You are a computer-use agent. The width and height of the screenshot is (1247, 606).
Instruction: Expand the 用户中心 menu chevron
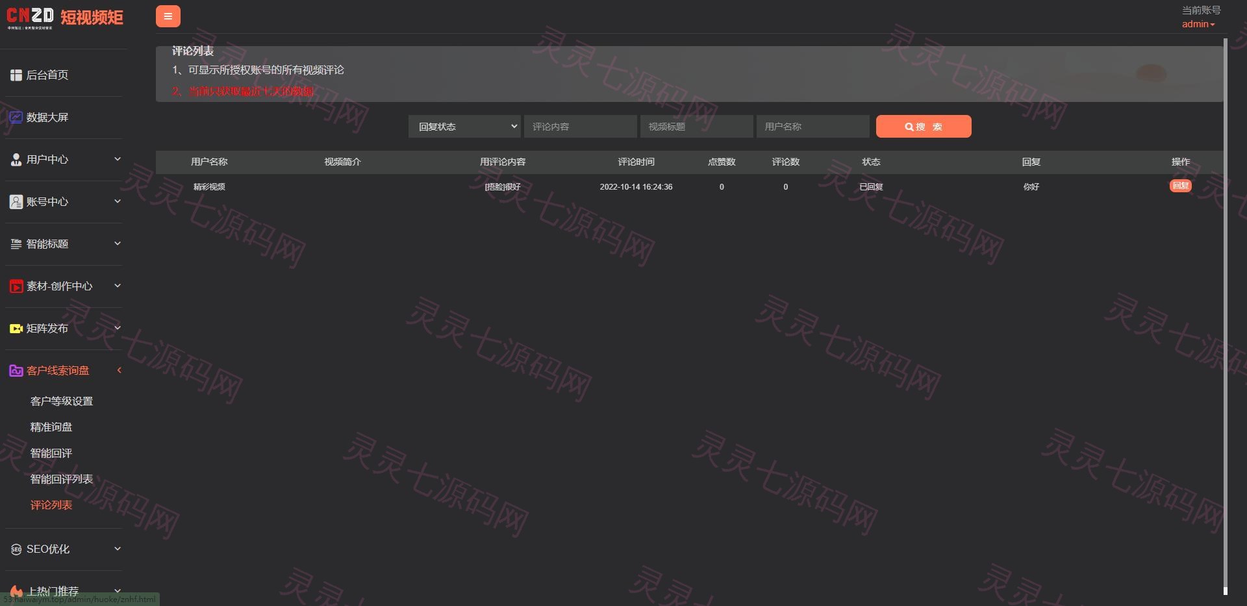coord(118,159)
